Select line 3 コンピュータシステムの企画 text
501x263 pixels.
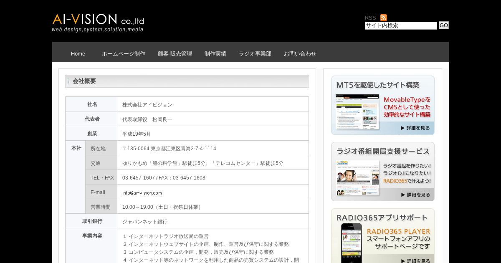(198, 252)
